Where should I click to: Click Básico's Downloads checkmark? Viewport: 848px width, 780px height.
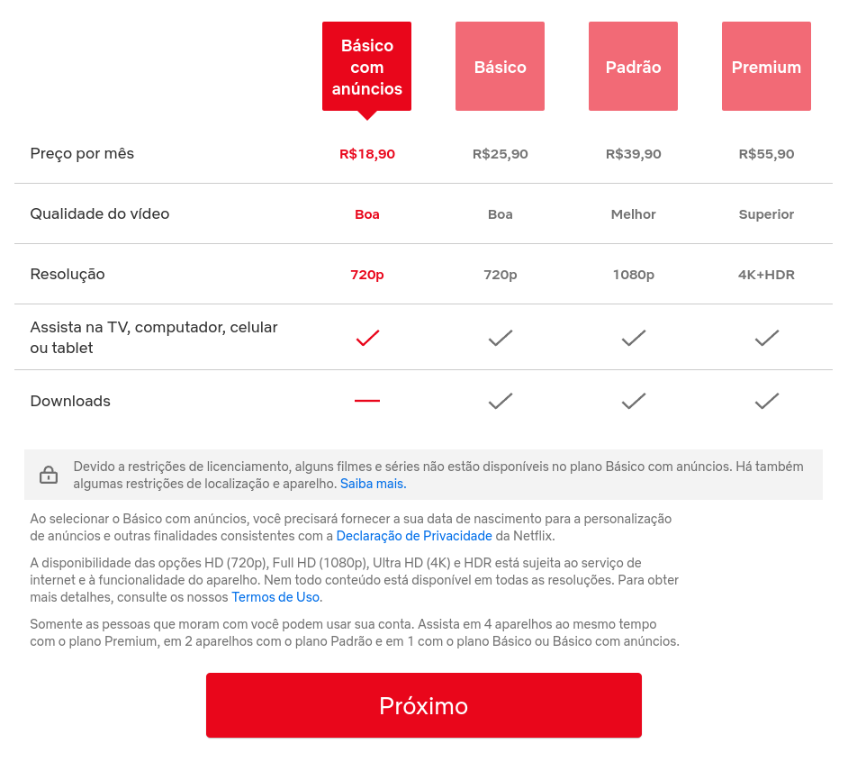click(x=500, y=401)
